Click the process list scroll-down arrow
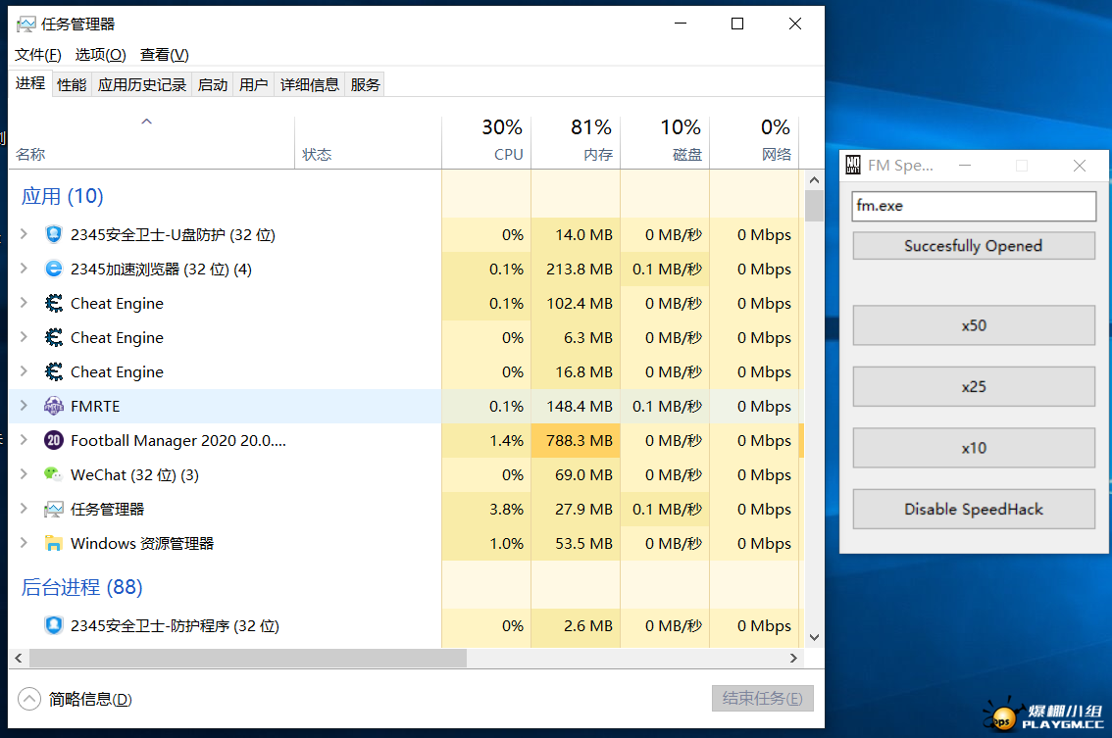Screen dimensions: 1112x738 tap(814, 637)
